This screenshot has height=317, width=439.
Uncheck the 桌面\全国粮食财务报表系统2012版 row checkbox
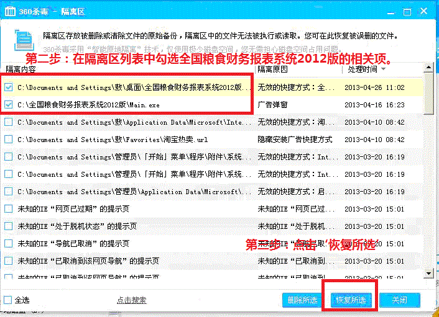click(9, 87)
